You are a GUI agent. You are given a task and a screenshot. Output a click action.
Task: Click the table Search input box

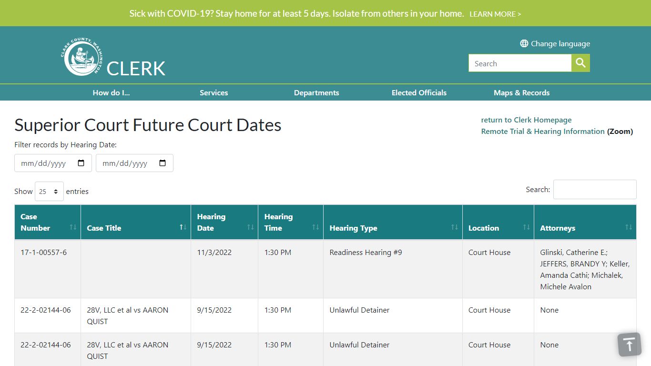pyautogui.click(x=595, y=189)
